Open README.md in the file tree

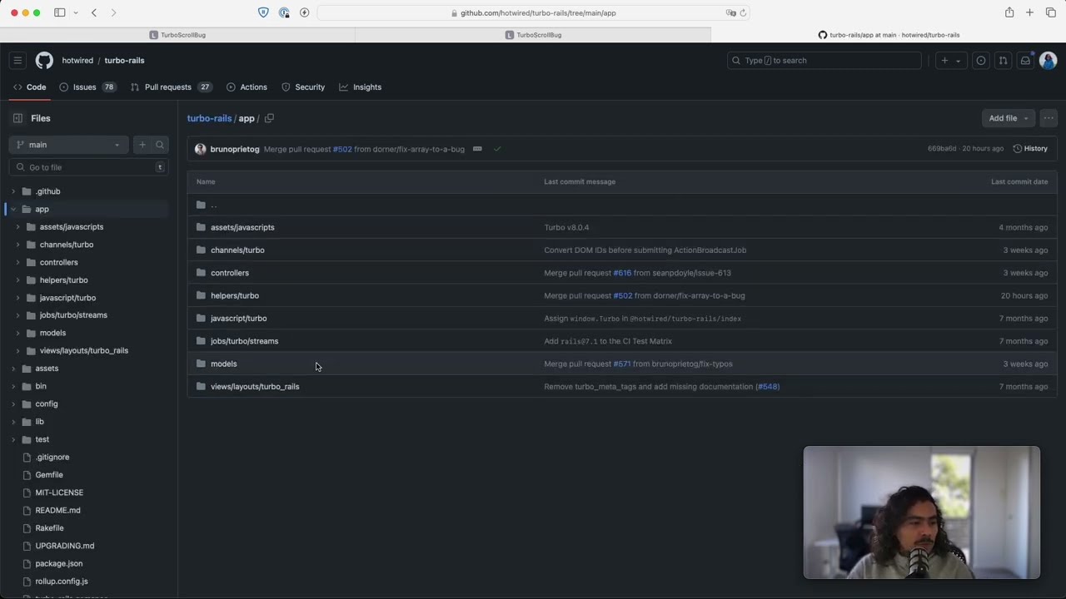tap(57, 510)
